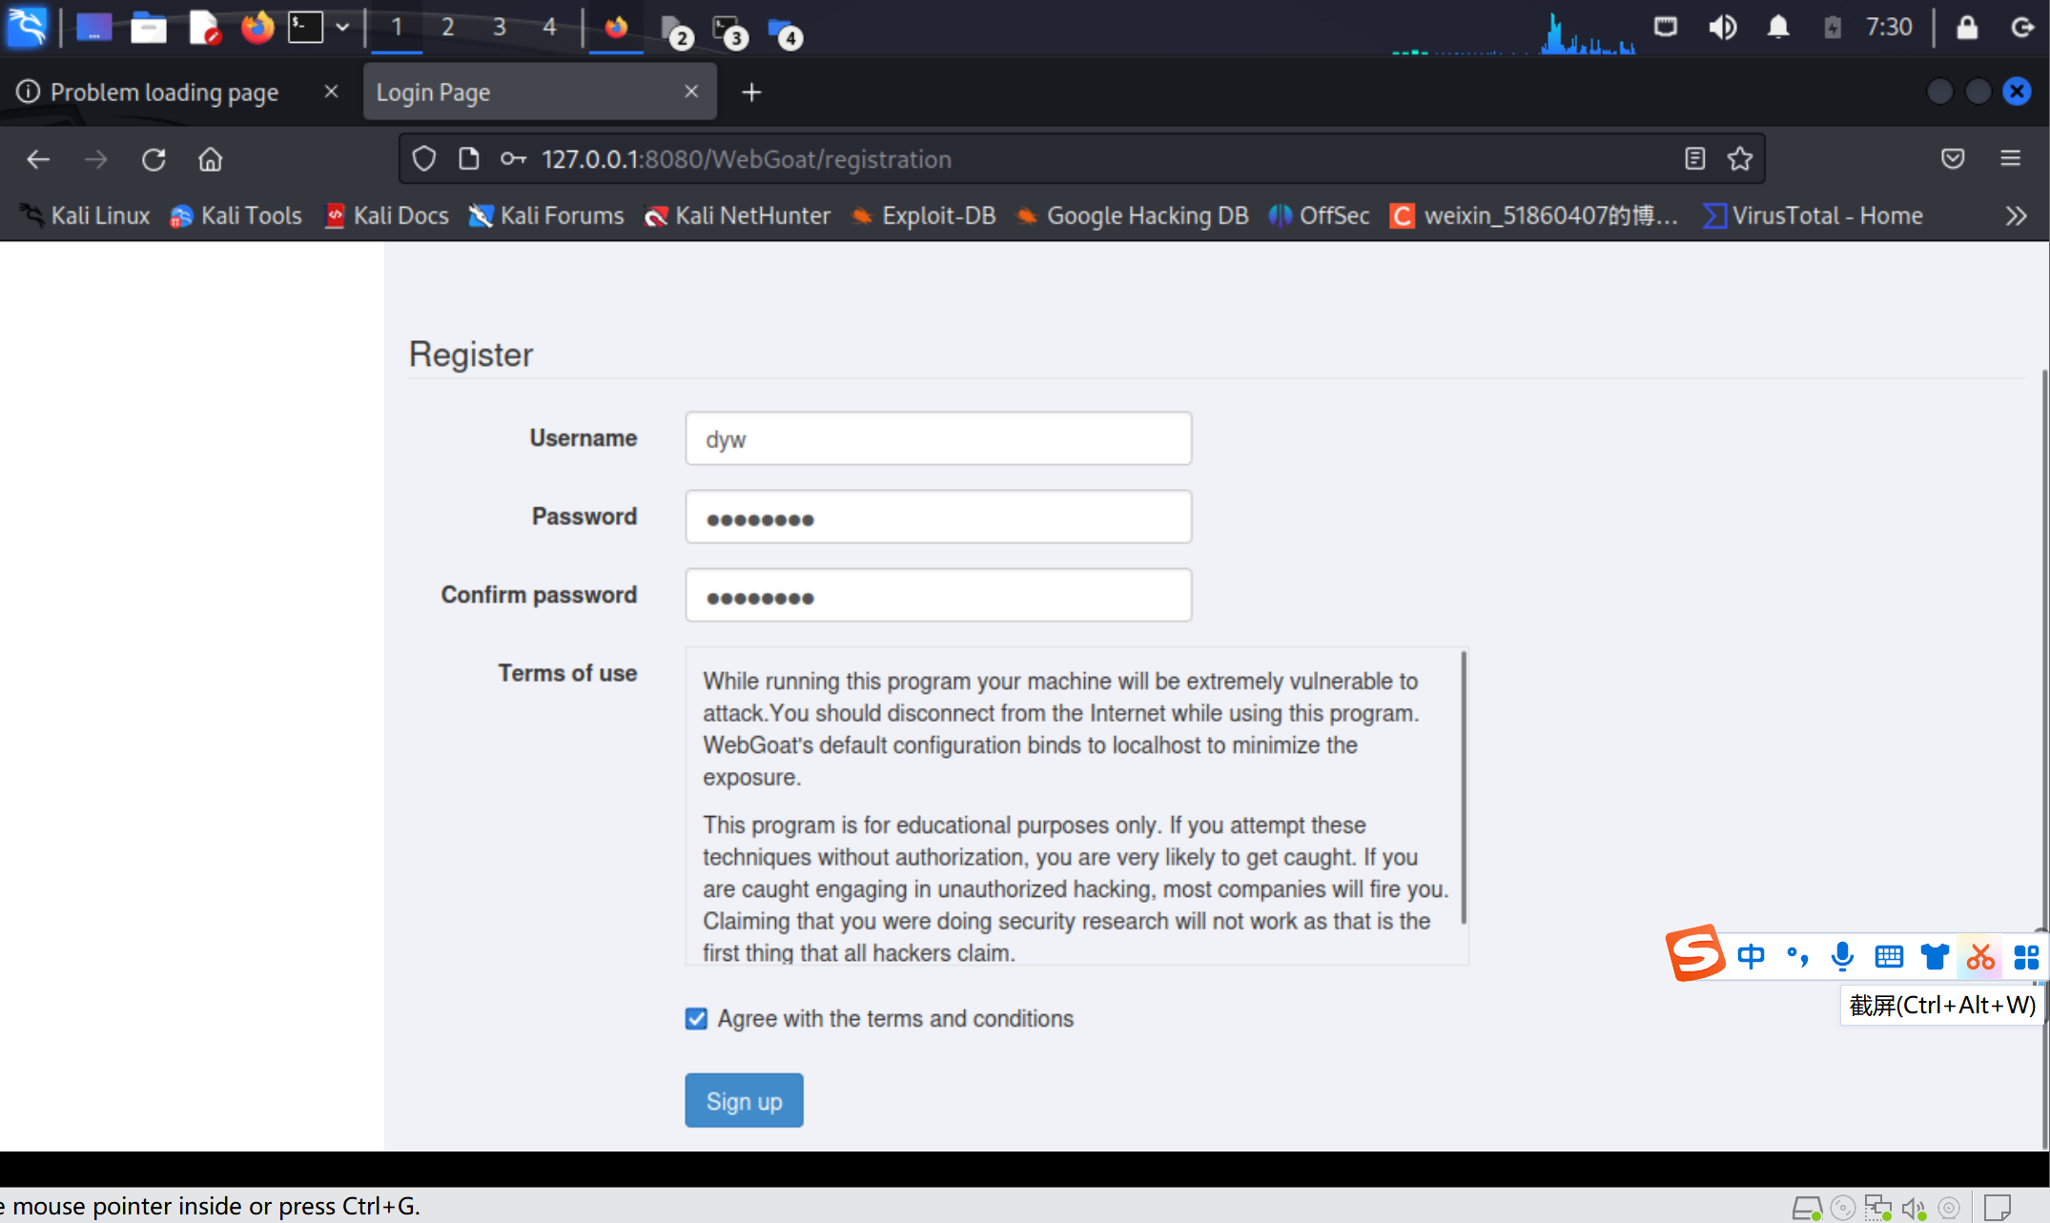Viewport: 2050px width, 1223px height.
Task: Open the weixin_51860407 blog bookmark
Action: 1533,216
